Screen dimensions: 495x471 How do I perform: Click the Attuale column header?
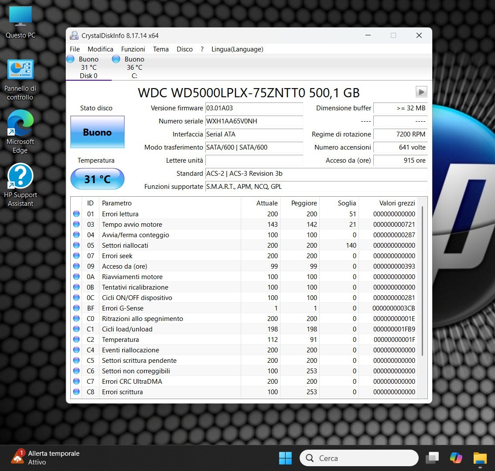click(x=260, y=203)
